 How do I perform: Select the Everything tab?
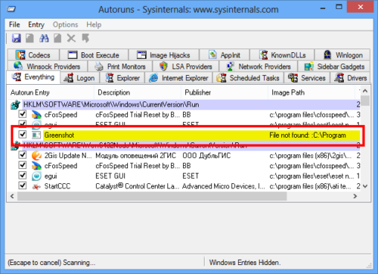click(x=33, y=77)
